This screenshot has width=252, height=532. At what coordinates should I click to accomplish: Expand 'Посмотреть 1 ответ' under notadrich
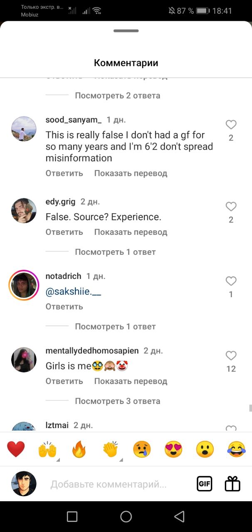pyautogui.click(x=115, y=327)
